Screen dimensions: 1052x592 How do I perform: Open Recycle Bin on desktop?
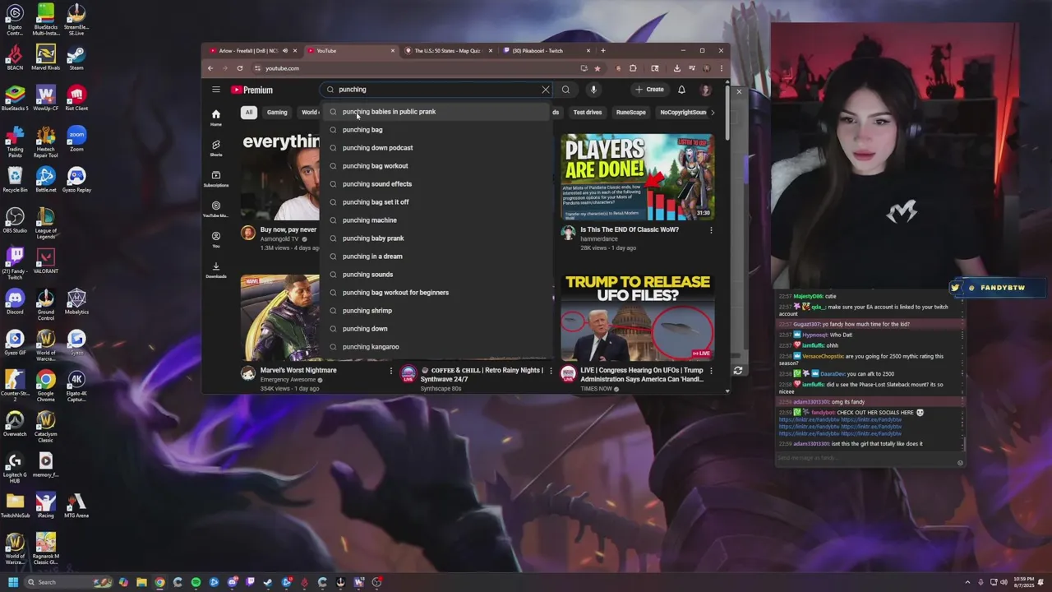click(15, 180)
